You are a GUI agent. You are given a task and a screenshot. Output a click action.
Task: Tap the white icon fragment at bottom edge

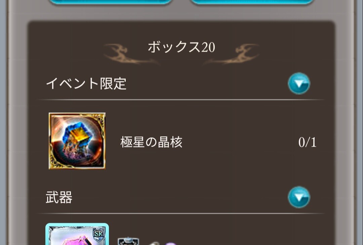point(154,244)
